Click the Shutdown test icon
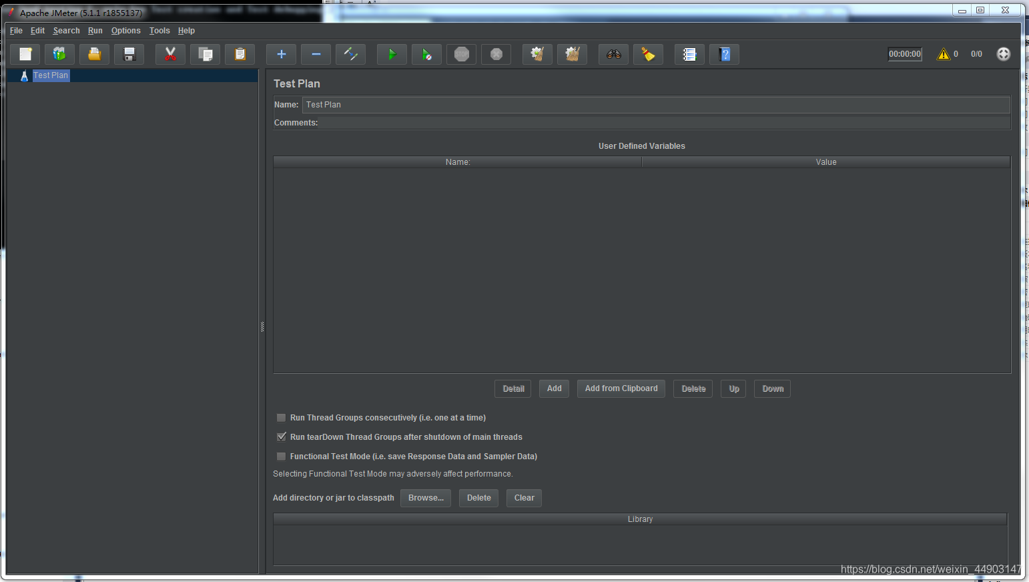The width and height of the screenshot is (1029, 582). click(x=496, y=54)
